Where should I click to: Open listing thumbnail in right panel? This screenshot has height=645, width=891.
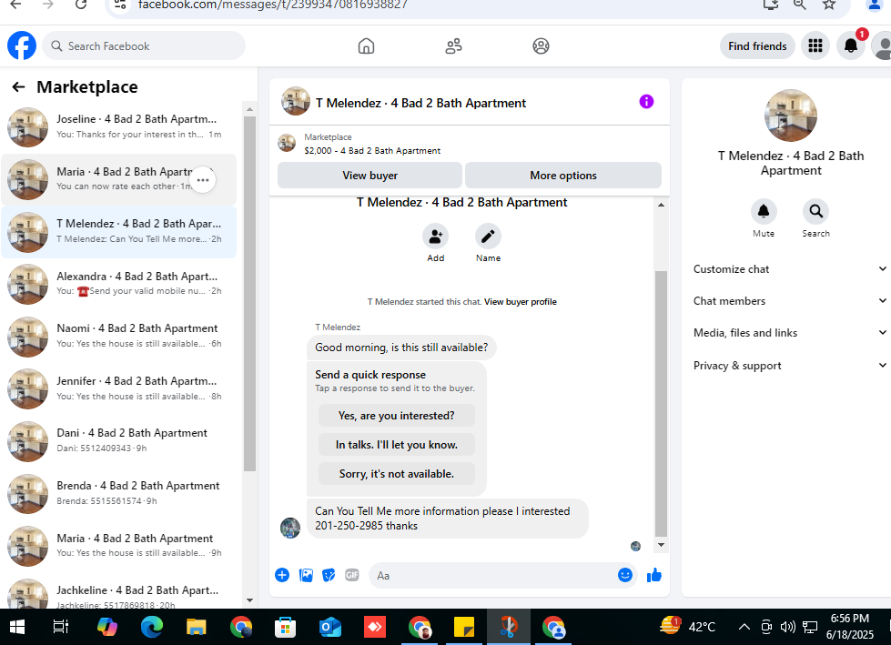point(790,116)
